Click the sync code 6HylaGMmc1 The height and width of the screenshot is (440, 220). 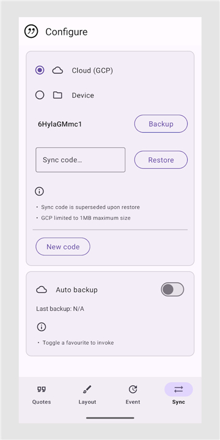click(x=60, y=124)
